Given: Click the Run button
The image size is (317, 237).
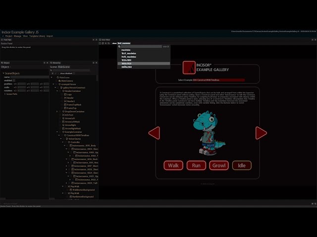Looking at the screenshot, I should coord(196,165).
